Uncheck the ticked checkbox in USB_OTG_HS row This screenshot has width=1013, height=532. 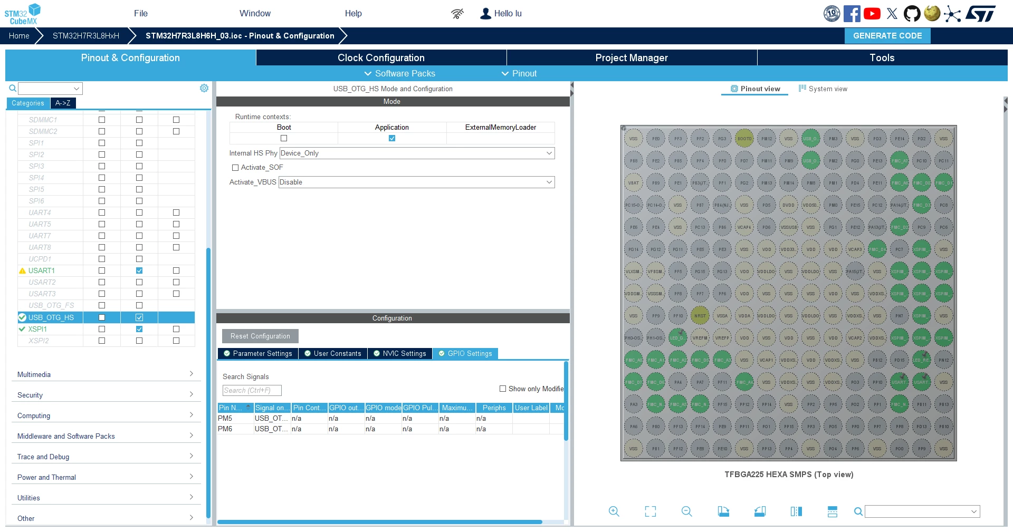pos(139,317)
